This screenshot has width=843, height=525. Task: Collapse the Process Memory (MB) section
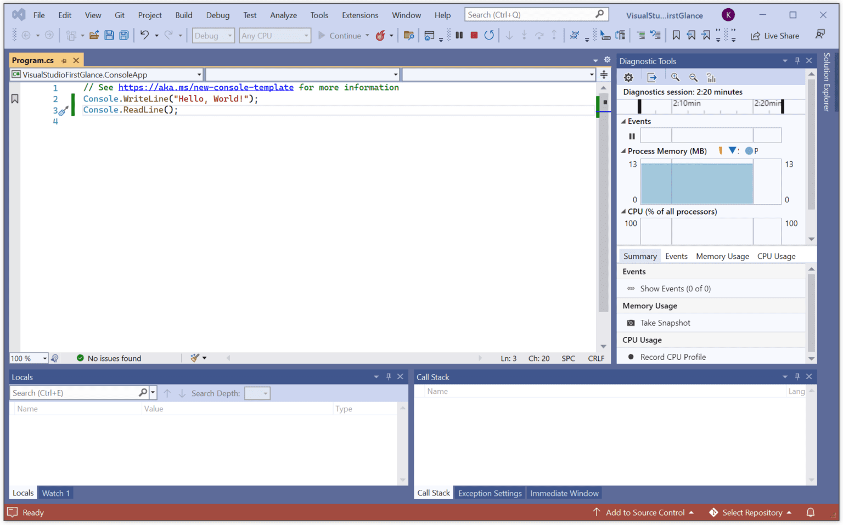[x=625, y=151]
